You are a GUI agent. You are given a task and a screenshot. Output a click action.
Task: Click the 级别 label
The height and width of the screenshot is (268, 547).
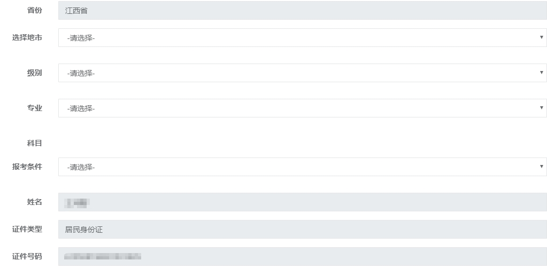pos(34,73)
